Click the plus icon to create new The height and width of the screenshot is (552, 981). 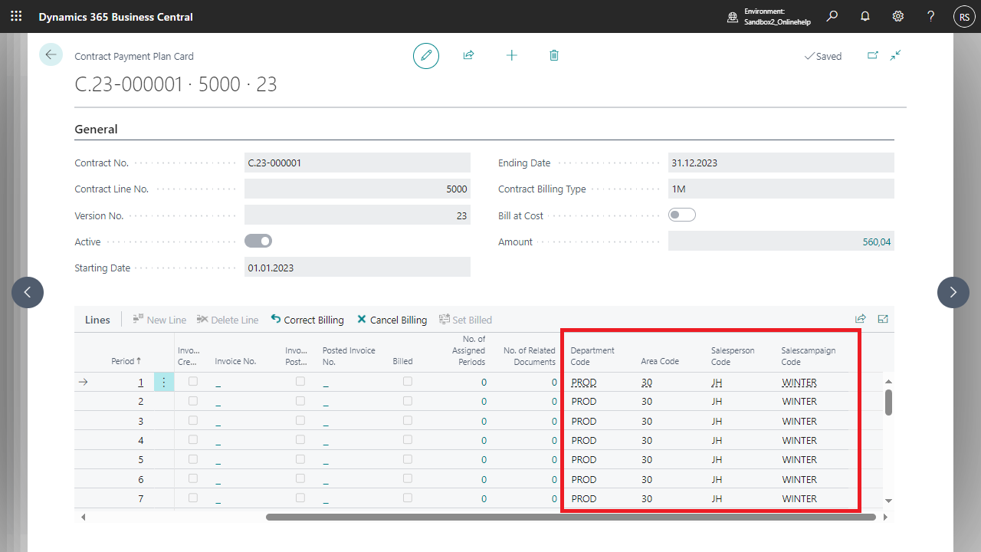[x=512, y=56]
